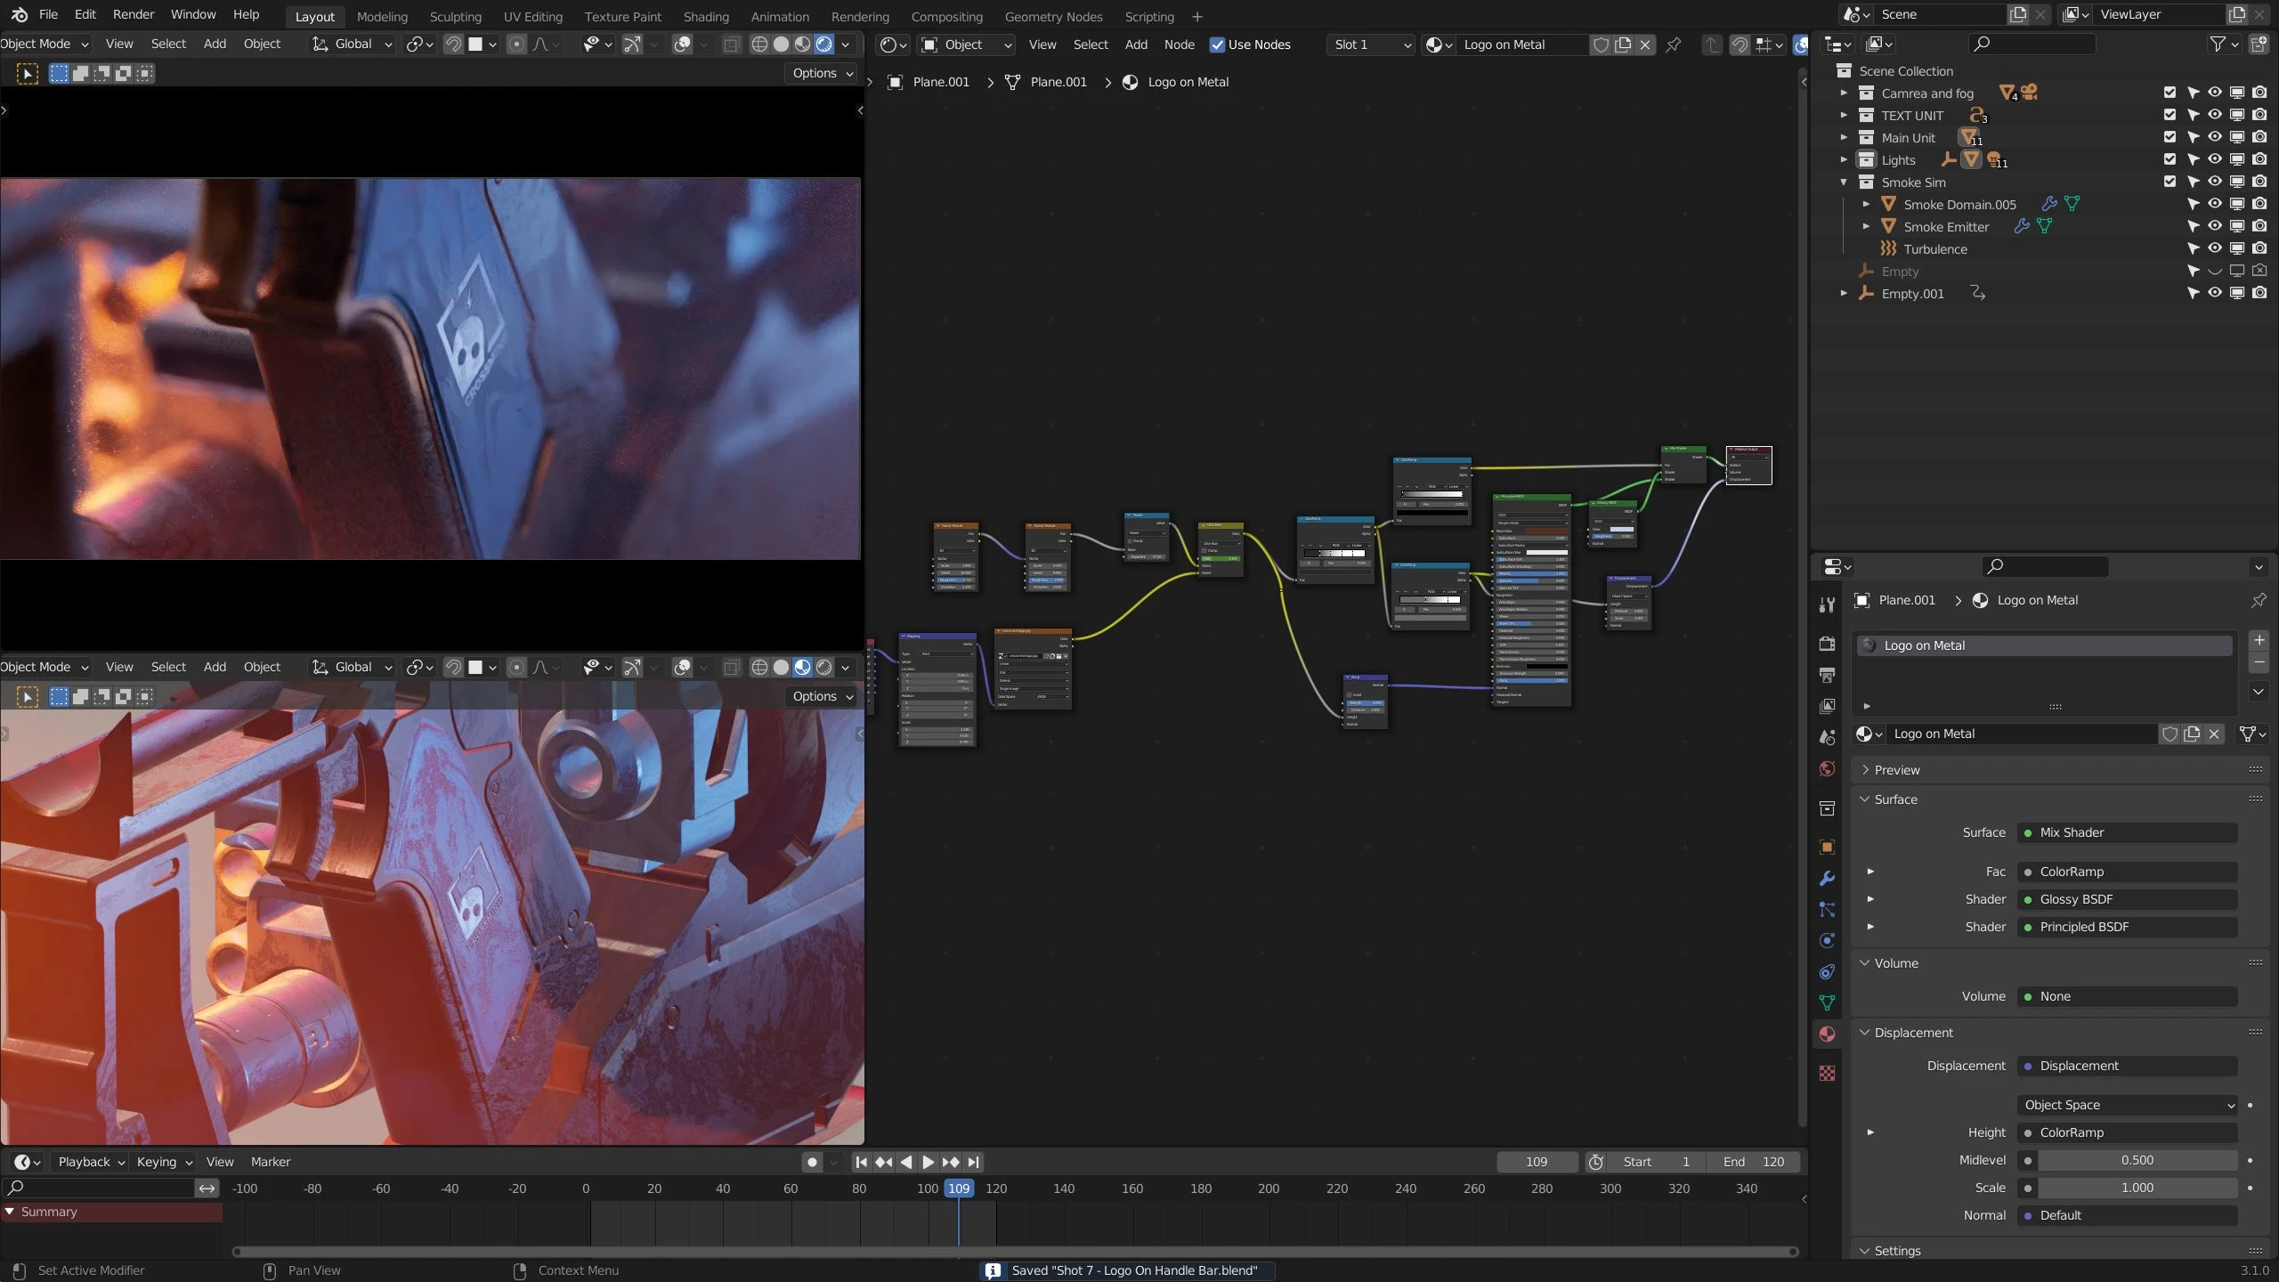Open the Render menu in the top bar

[134, 14]
